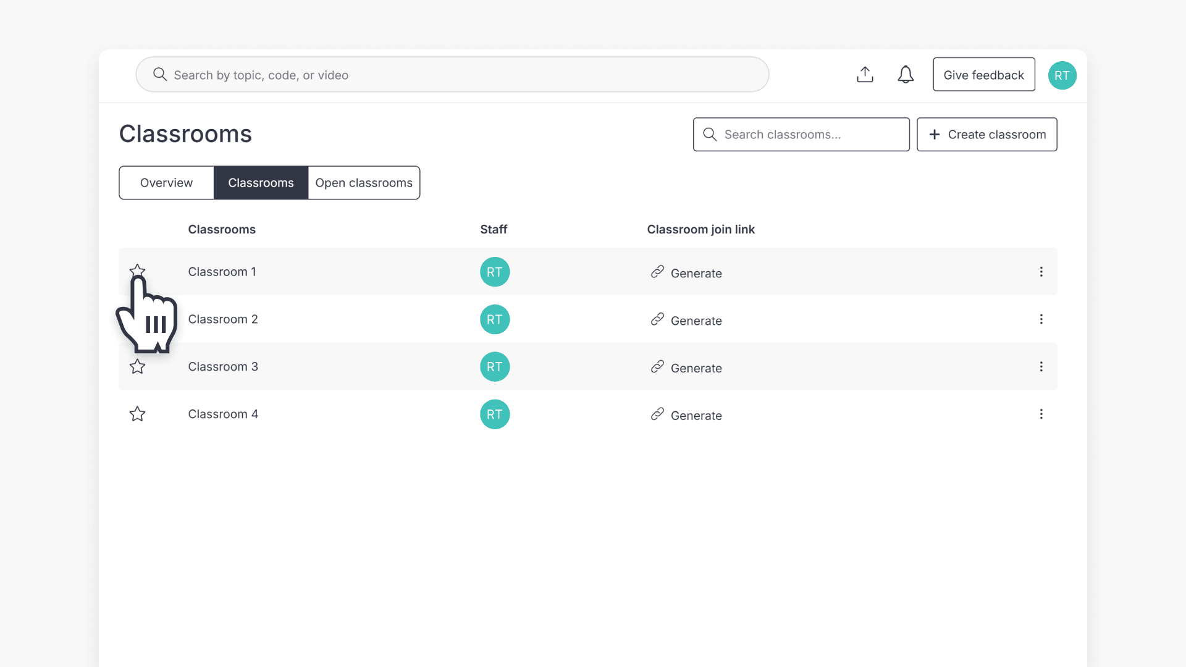Toggle the star for Classroom 4

point(137,414)
